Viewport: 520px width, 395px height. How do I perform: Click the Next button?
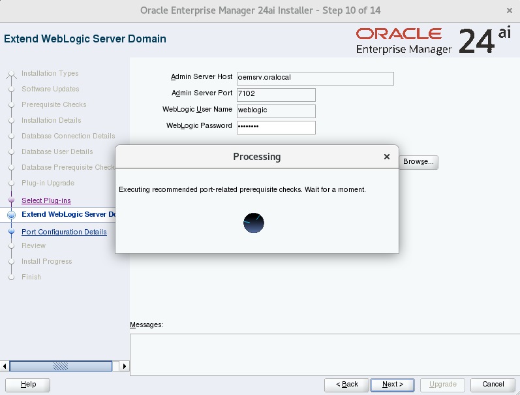[x=392, y=385]
